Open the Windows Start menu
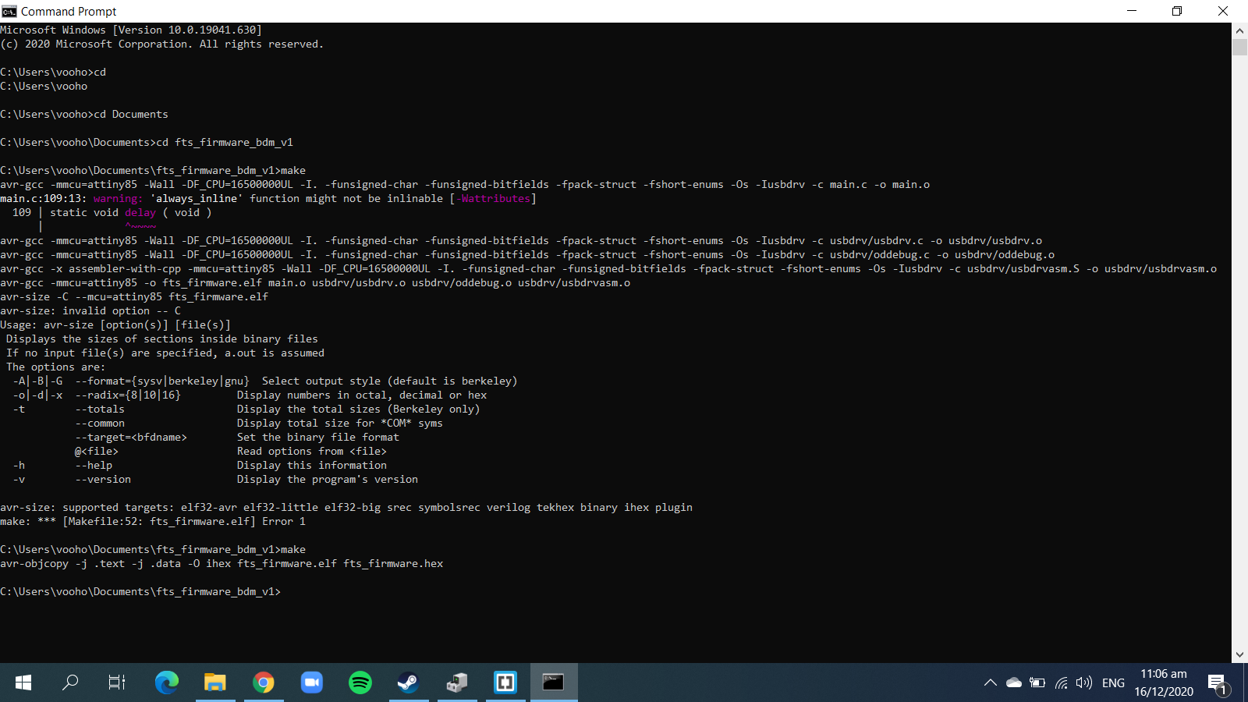Screen dimensions: 1248x702 (23, 682)
